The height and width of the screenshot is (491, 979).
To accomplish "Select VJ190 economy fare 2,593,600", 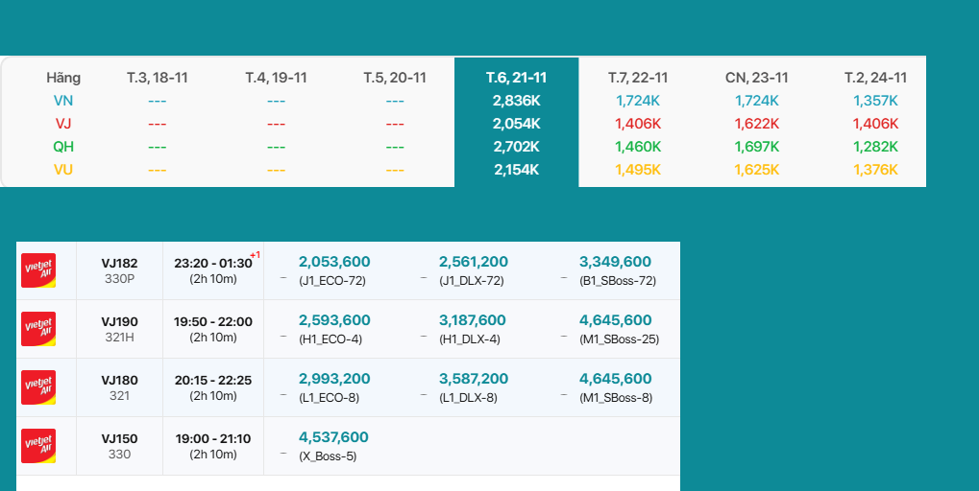I will pos(334,320).
